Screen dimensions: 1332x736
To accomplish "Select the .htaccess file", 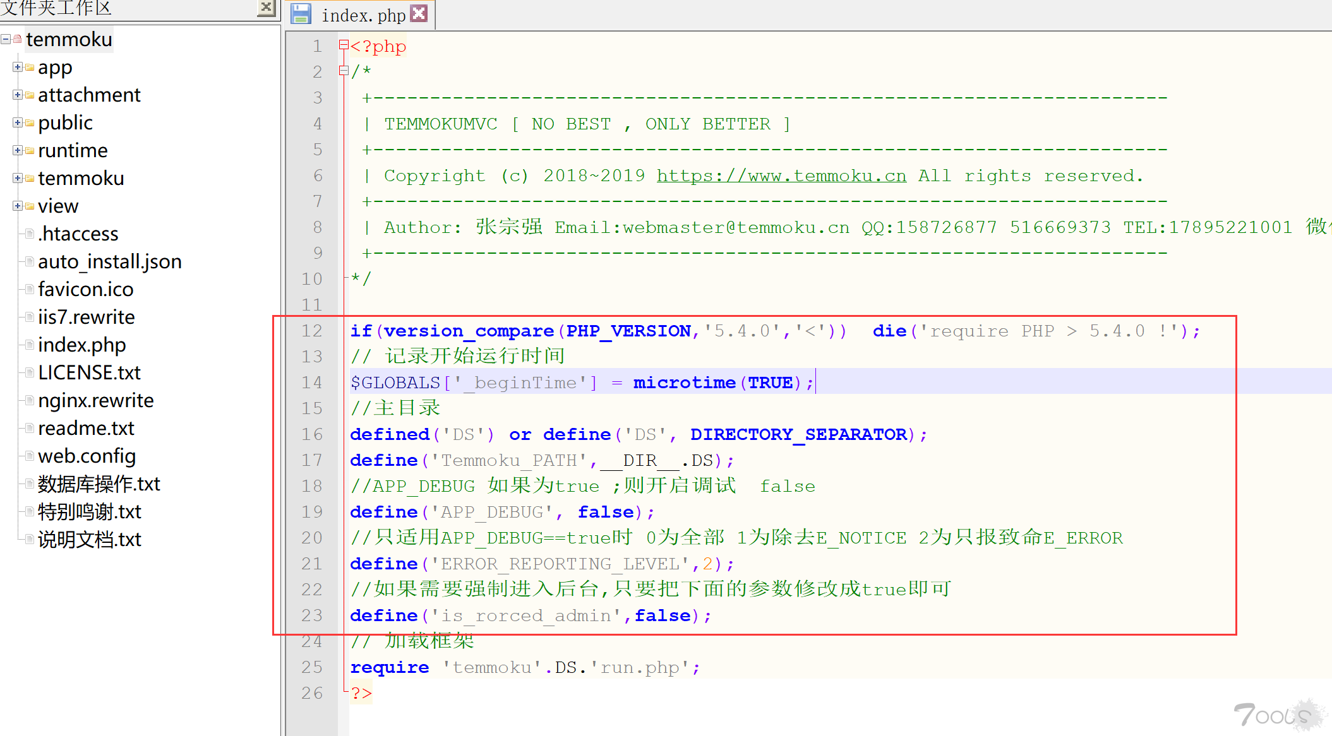I will [78, 234].
